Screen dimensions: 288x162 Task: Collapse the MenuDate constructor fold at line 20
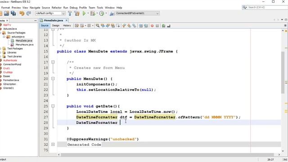click(x=53, y=79)
